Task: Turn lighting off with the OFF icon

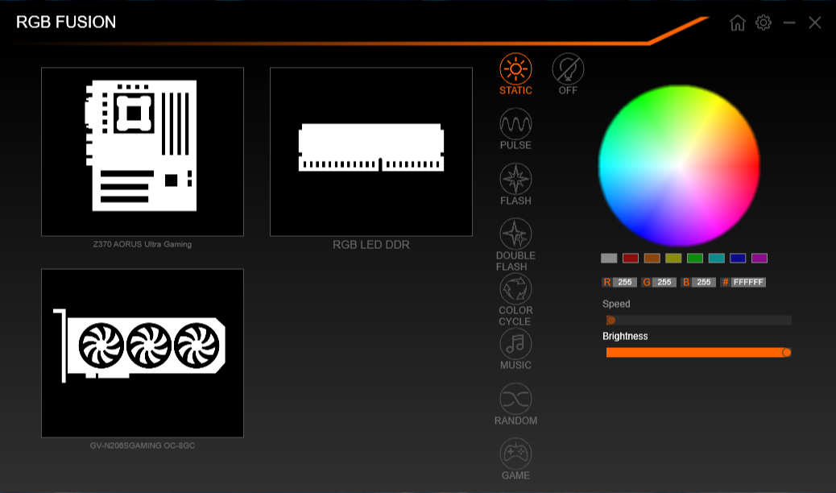Action: coord(568,69)
